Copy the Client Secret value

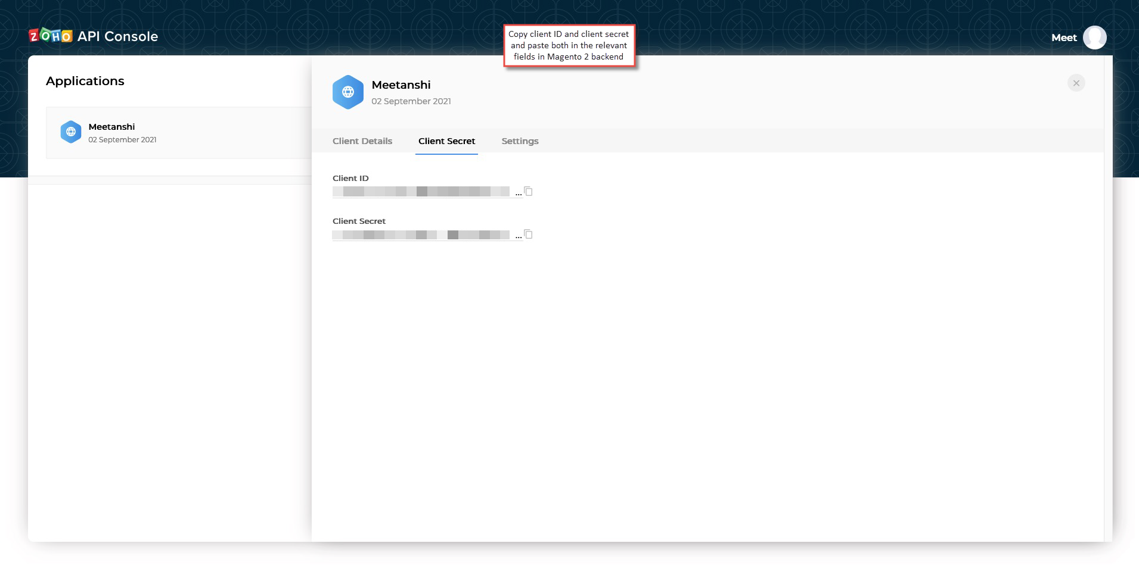[x=528, y=234]
